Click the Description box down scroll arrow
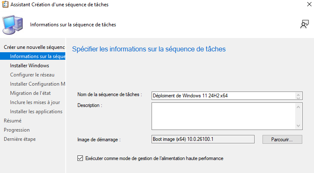The image size is (314, 173). pyautogui.click(x=299, y=126)
